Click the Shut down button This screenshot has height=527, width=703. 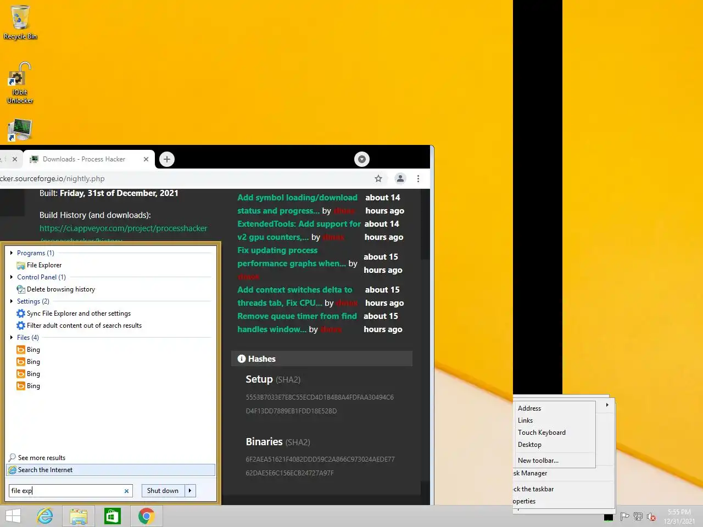coord(163,491)
